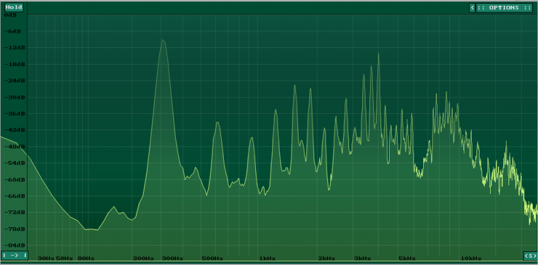Toggle the Hold button
Screen dimensions: 538x265
coord(14,7)
